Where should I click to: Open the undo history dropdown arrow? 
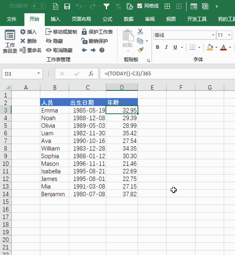pos(85,6)
